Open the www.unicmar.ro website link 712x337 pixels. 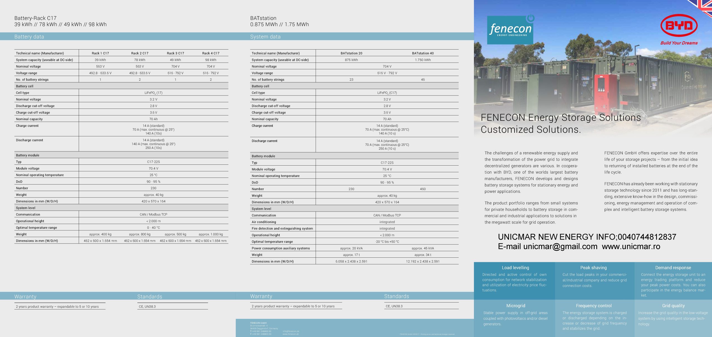pyautogui.click(x=631, y=247)
